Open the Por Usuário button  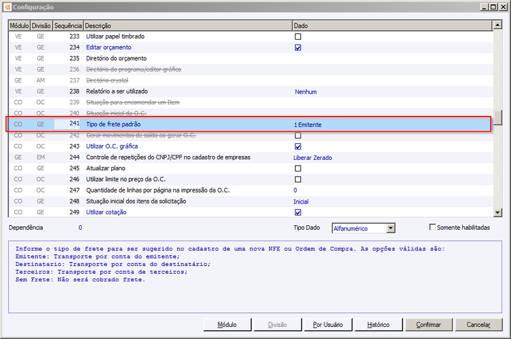point(328,325)
